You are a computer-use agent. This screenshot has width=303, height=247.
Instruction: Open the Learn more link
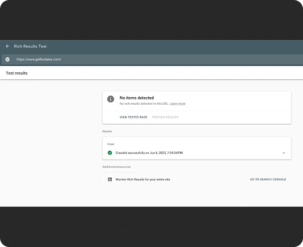177,104
